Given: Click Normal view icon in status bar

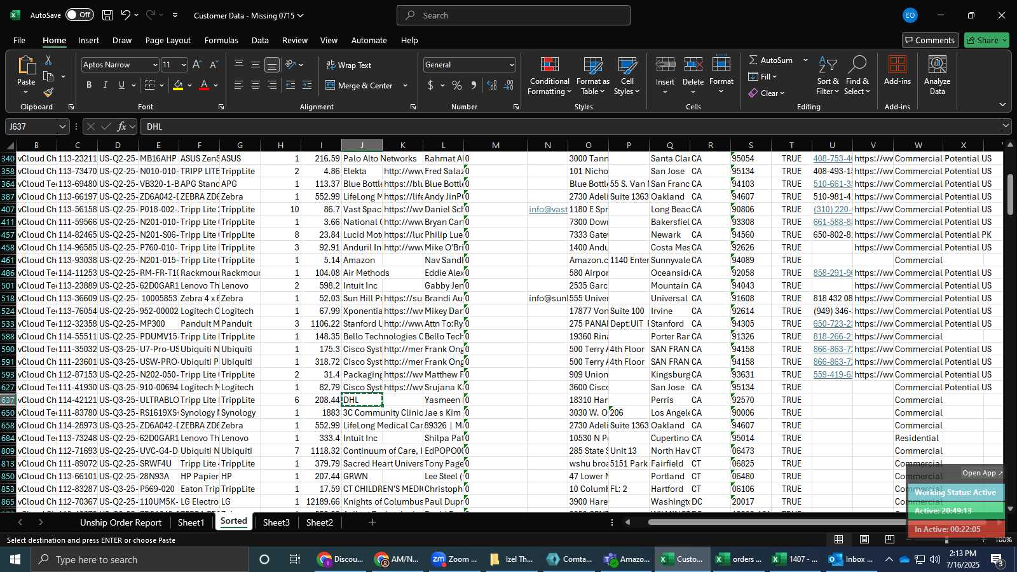Looking at the screenshot, I should point(839,540).
